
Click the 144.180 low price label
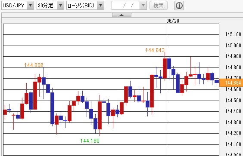pyautogui.click(x=90, y=141)
